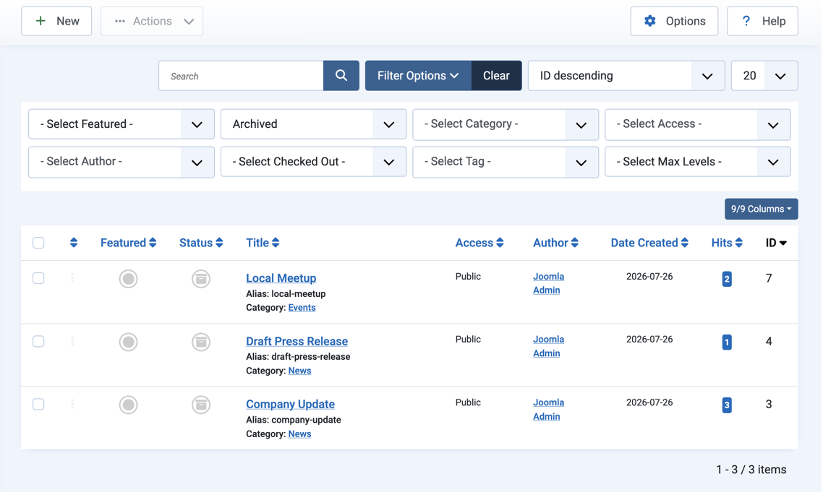Viewport: 823px width, 492px height.
Task: Click alias text 'draft-press-release'
Action: point(311,357)
